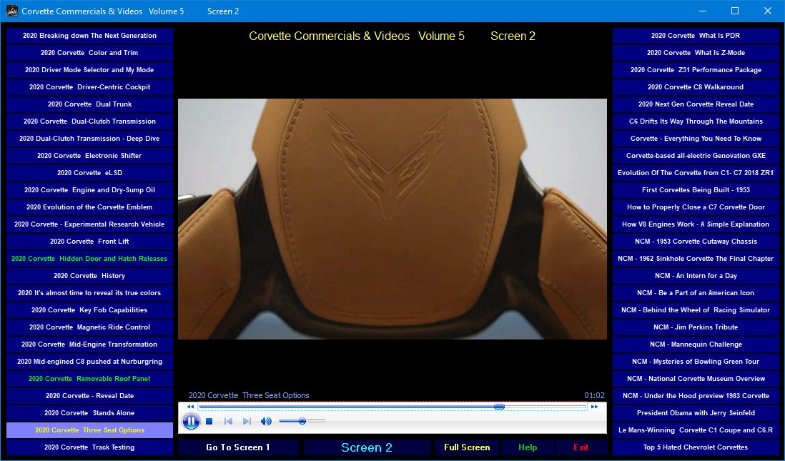Stop video playback with the square button
The height and width of the screenshot is (461, 785).
point(209,422)
